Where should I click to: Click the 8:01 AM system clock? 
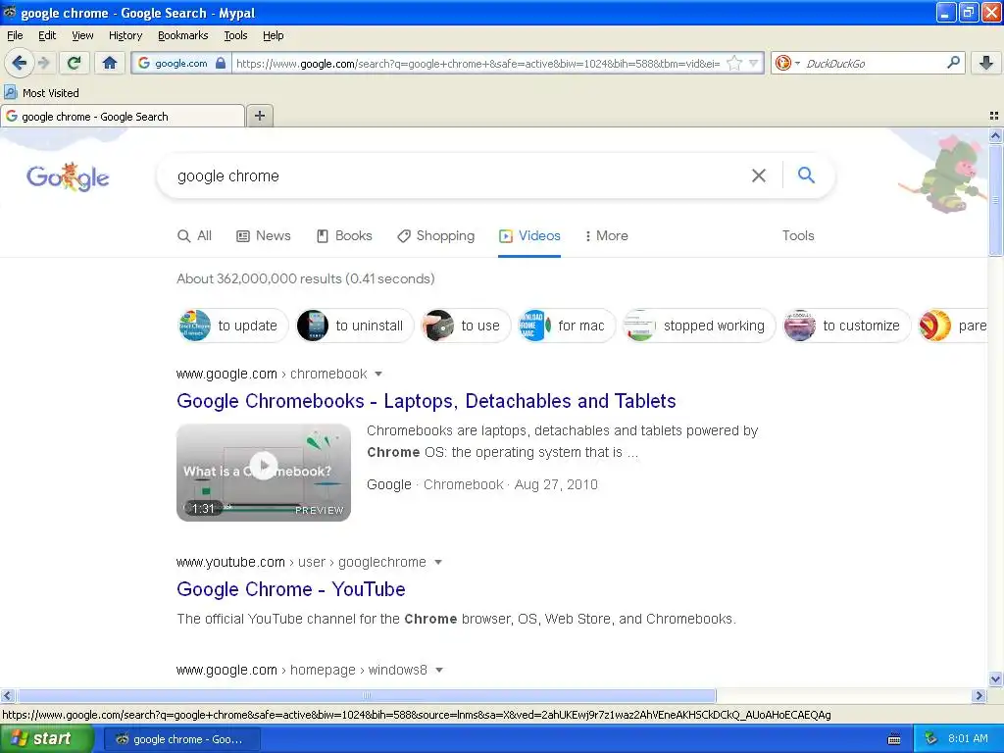[x=968, y=739]
